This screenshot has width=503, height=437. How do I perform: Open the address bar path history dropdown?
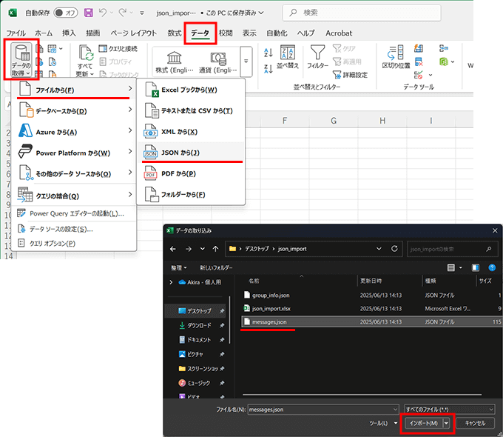[x=379, y=249]
